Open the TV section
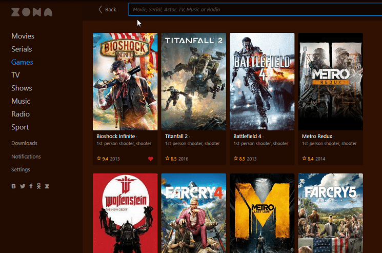Image resolution: width=382 pixels, height=253 pixels. pyautogui.click(x=15, y=75)
